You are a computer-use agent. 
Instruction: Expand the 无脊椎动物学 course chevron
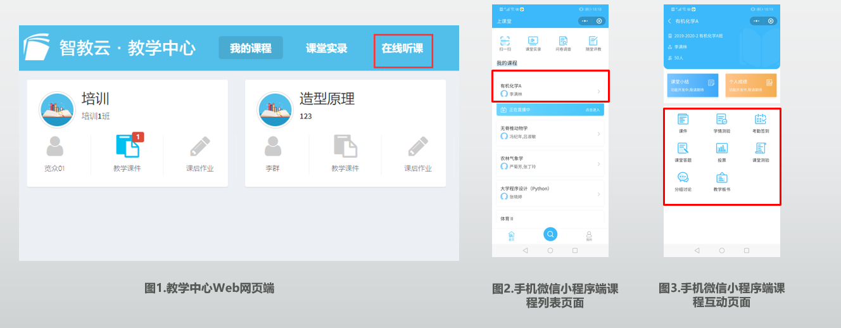[598, 134]
